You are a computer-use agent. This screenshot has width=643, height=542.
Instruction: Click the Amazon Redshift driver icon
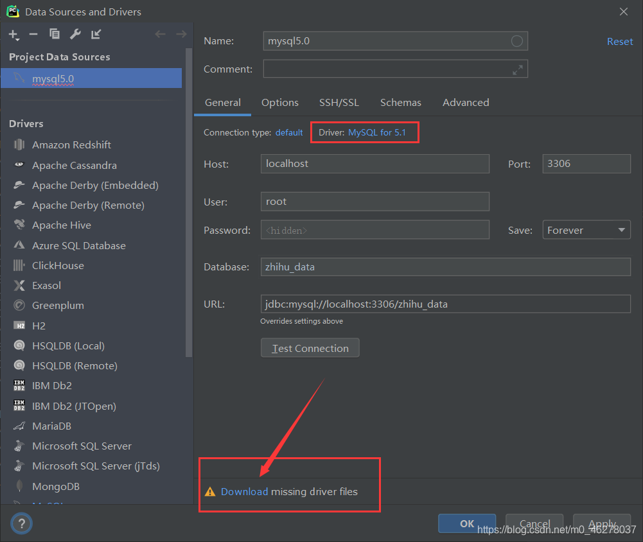[19, 144]
